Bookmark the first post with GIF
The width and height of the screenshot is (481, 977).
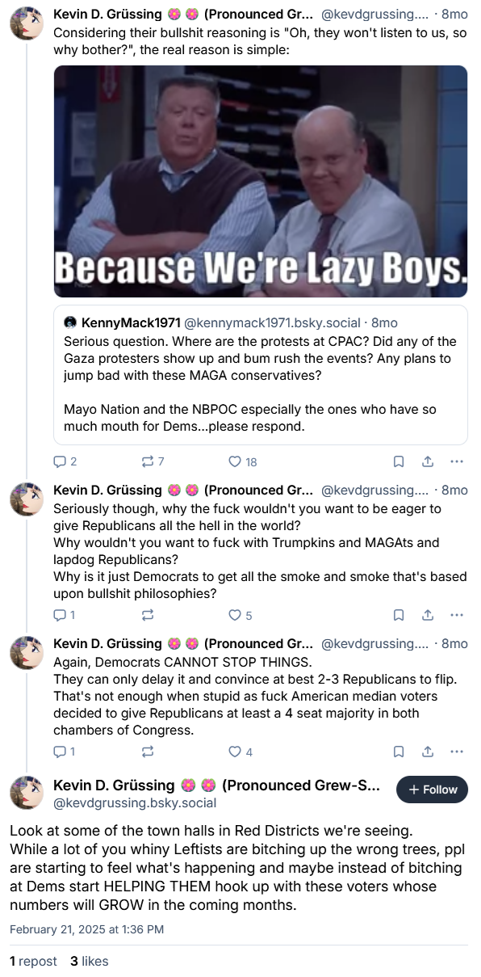pyautogui.click(x=399, y=461)
